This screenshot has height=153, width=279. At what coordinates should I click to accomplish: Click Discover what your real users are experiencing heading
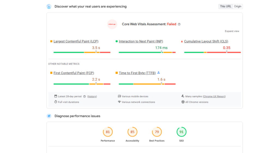[90, 7]
